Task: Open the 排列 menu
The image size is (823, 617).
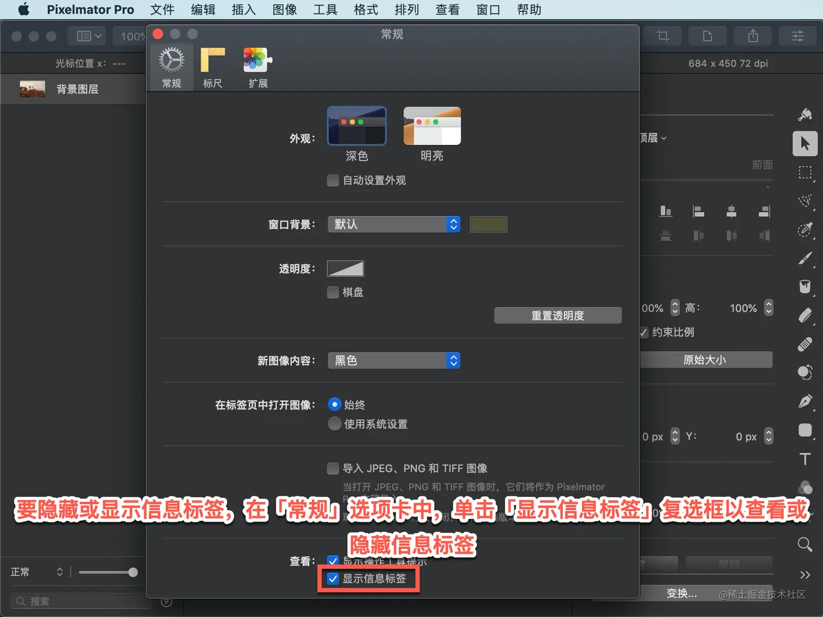Action: 407,9
